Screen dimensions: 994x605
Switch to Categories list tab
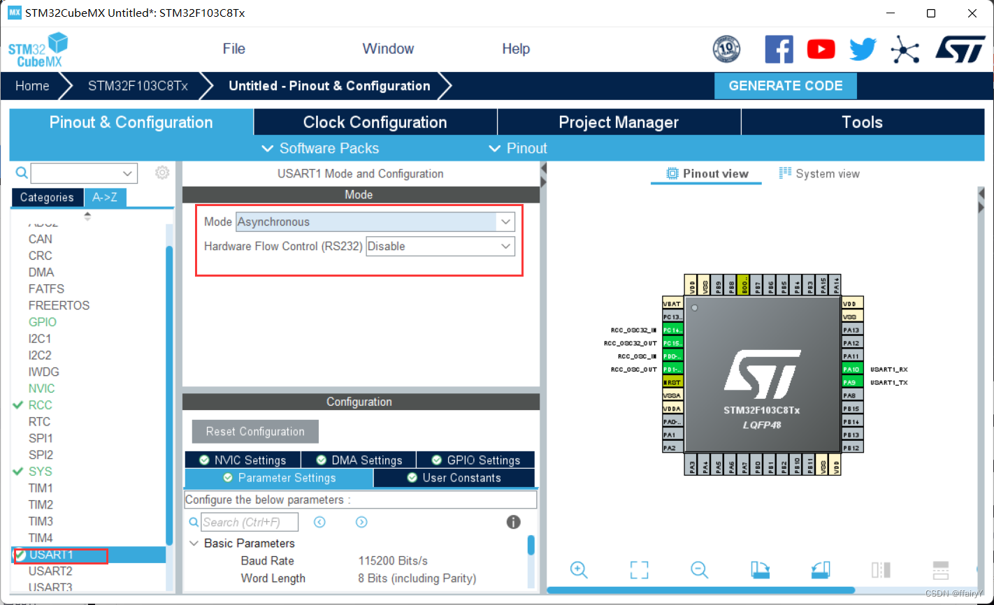click(47, 198)
